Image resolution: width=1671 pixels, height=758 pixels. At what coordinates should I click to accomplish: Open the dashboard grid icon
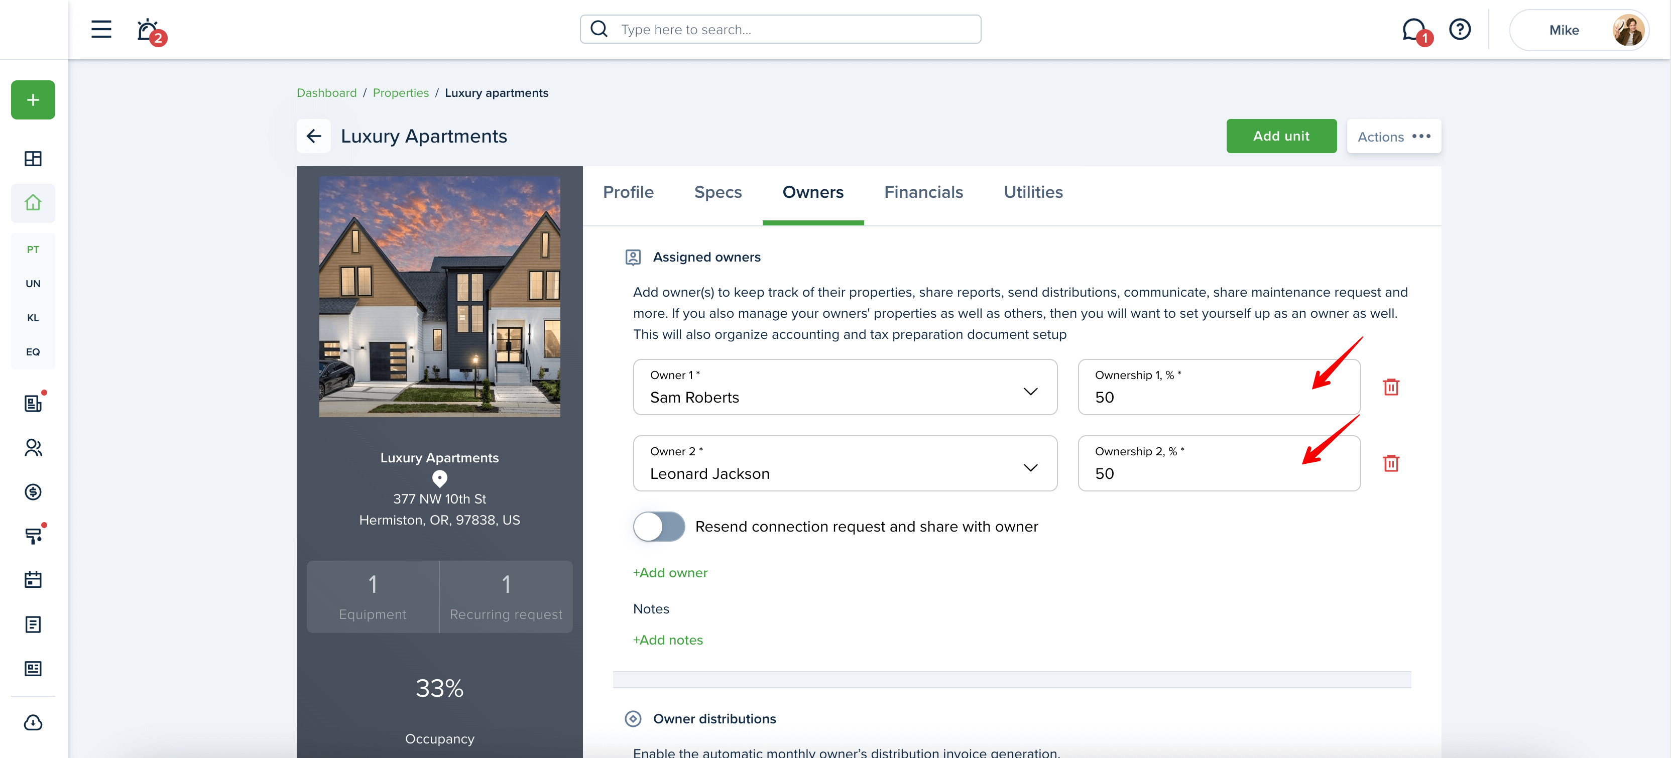tap(33, 158)
